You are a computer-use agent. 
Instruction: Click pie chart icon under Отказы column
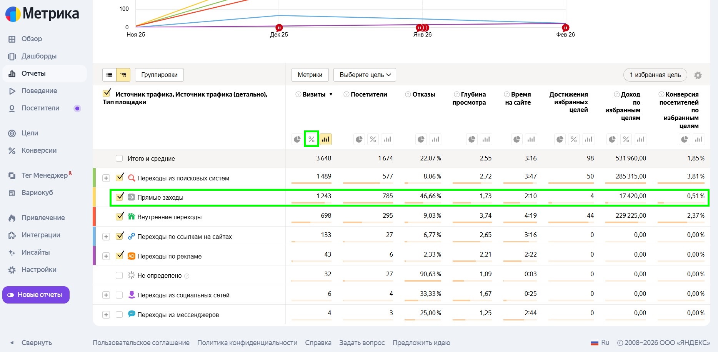tap(421, 139)
